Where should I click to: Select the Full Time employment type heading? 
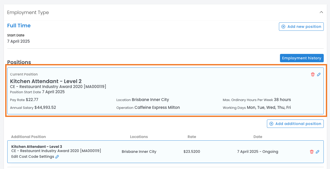coord(19,26)
